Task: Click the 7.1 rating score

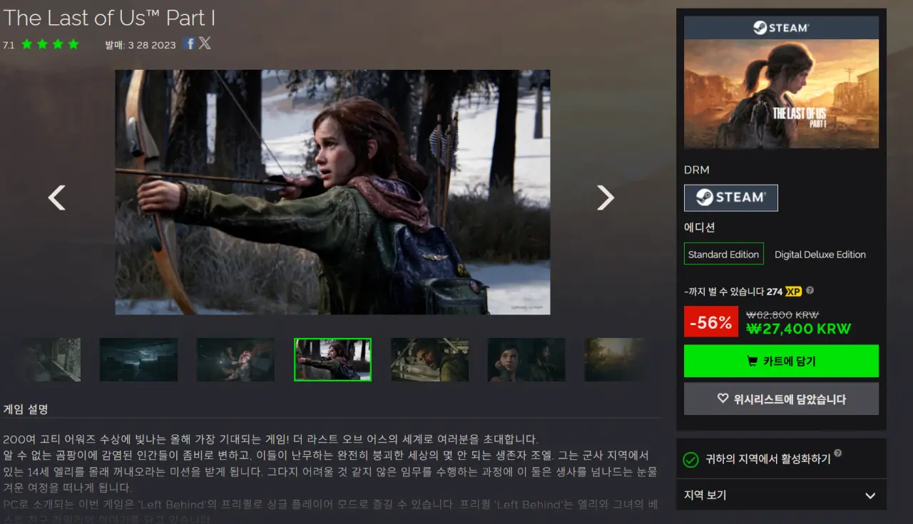Action: click(x=9, y=45)
